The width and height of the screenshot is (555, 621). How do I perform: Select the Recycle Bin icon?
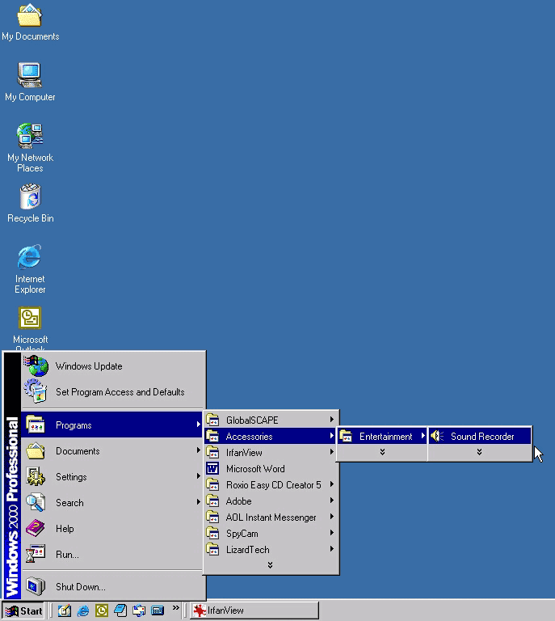click(30, 203)
